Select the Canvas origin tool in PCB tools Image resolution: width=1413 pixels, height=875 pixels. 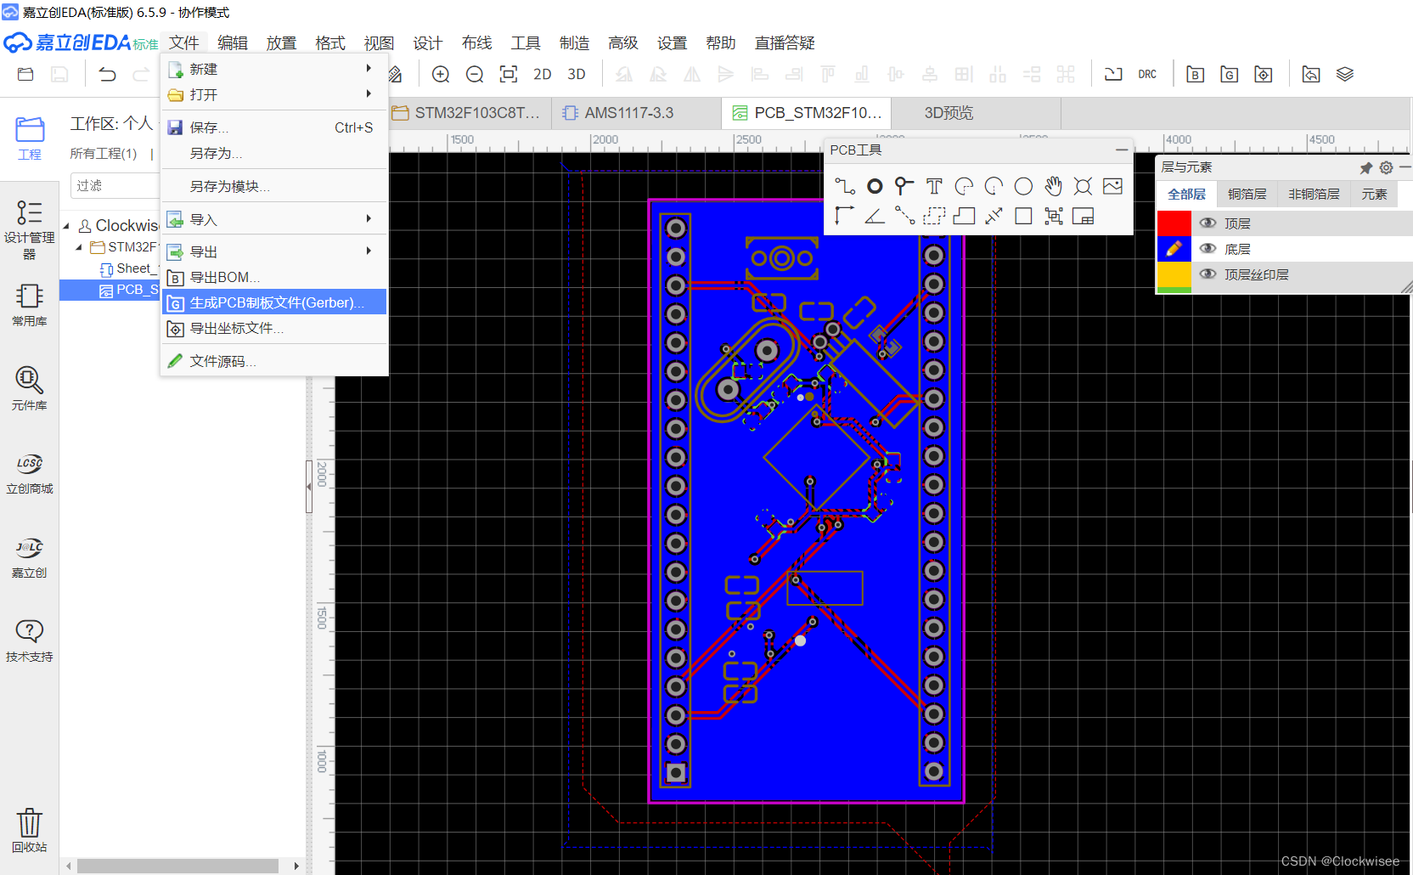tap(845, 216)
